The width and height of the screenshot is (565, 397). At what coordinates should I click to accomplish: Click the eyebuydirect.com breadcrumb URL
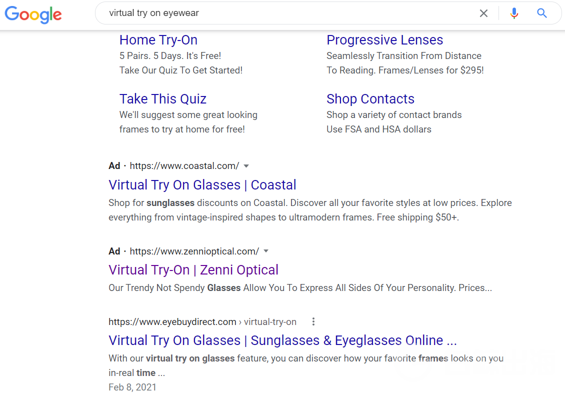(x=202, y=321)
